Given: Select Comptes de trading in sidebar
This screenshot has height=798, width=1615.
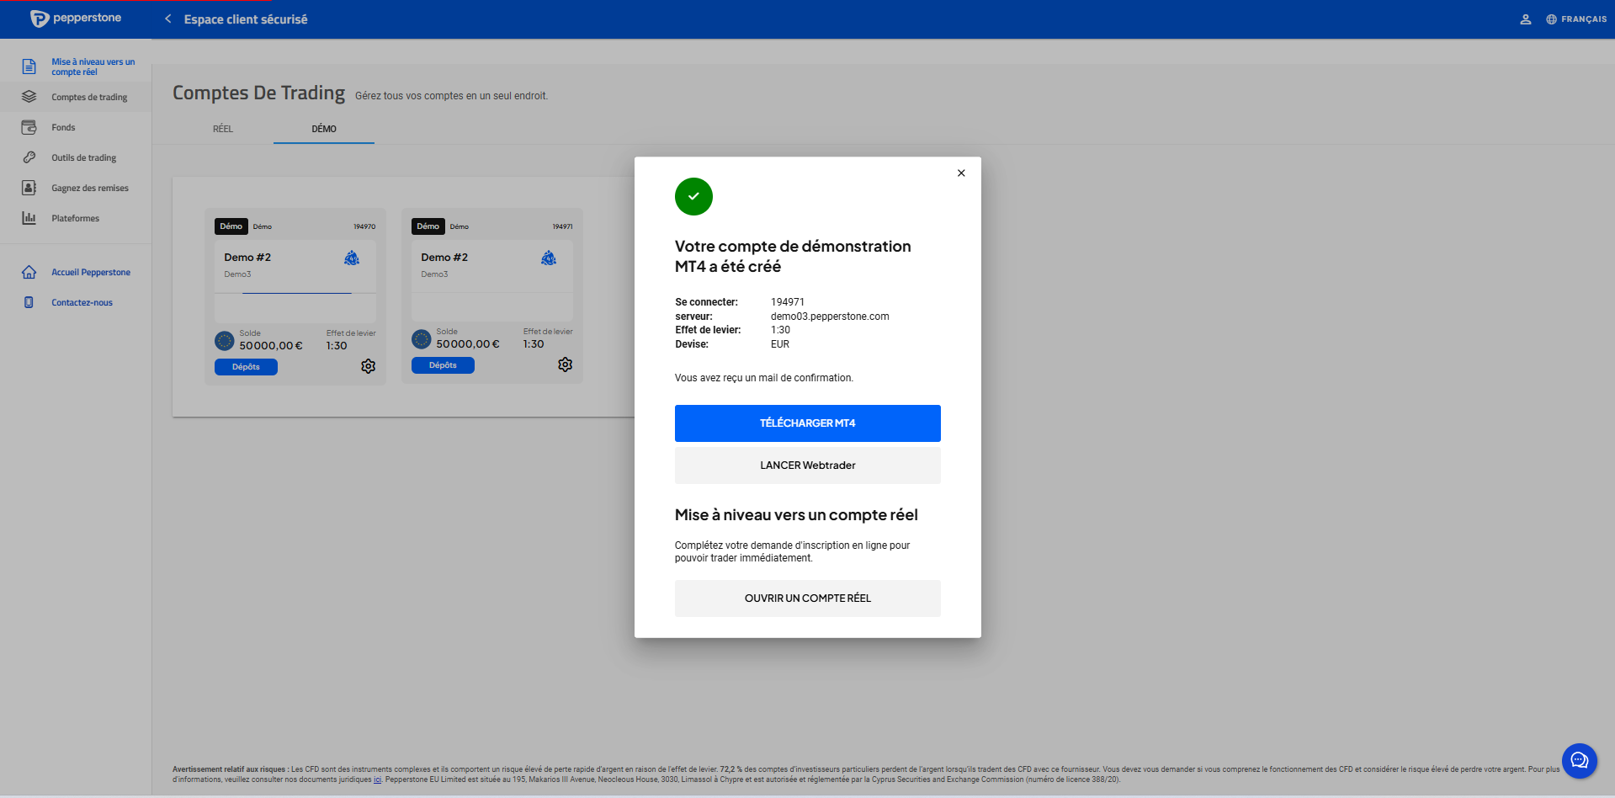Looking at the screenshot, I should [89, 97].
